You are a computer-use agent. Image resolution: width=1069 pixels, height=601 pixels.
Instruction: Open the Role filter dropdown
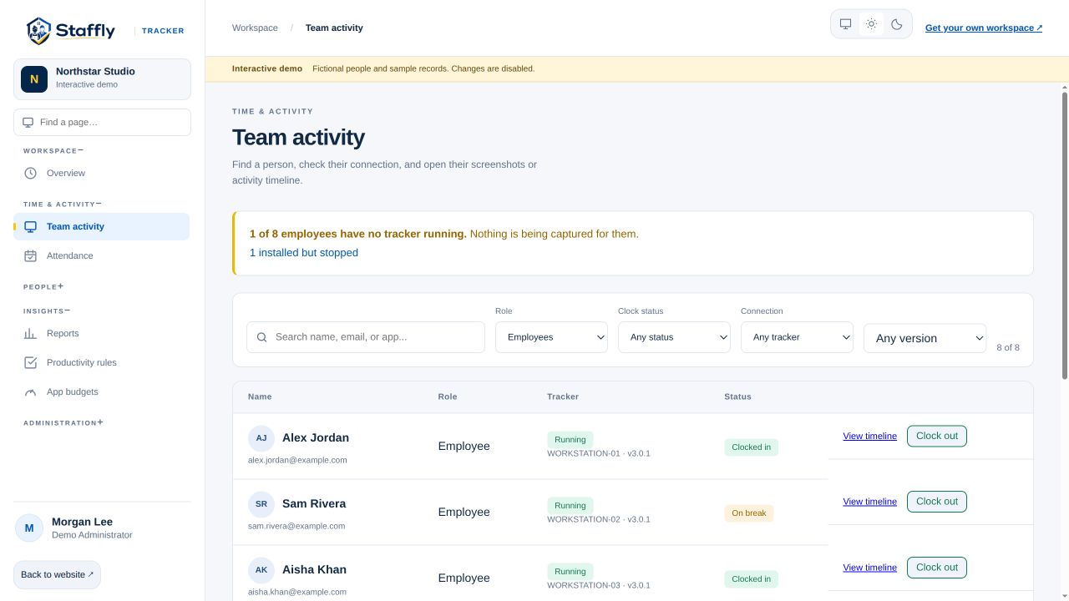click(x=551, y=337)
